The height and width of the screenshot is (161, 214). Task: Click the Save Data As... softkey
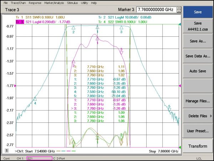pos(198,56)
